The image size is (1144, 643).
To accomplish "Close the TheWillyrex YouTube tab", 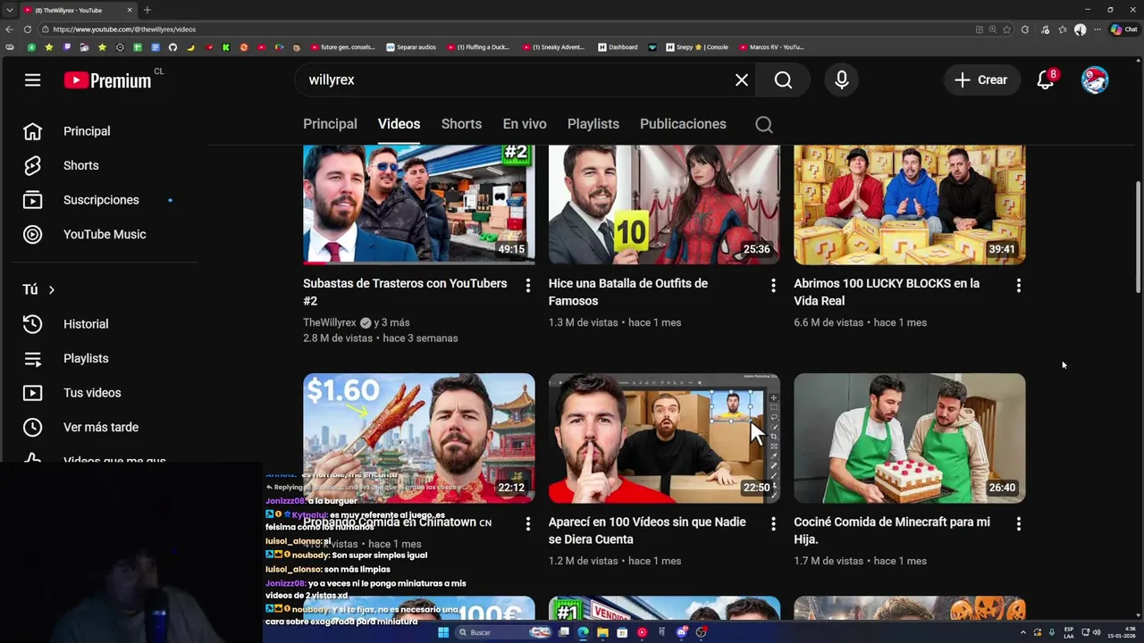I will pyautogui.click(x=130, y=10).
